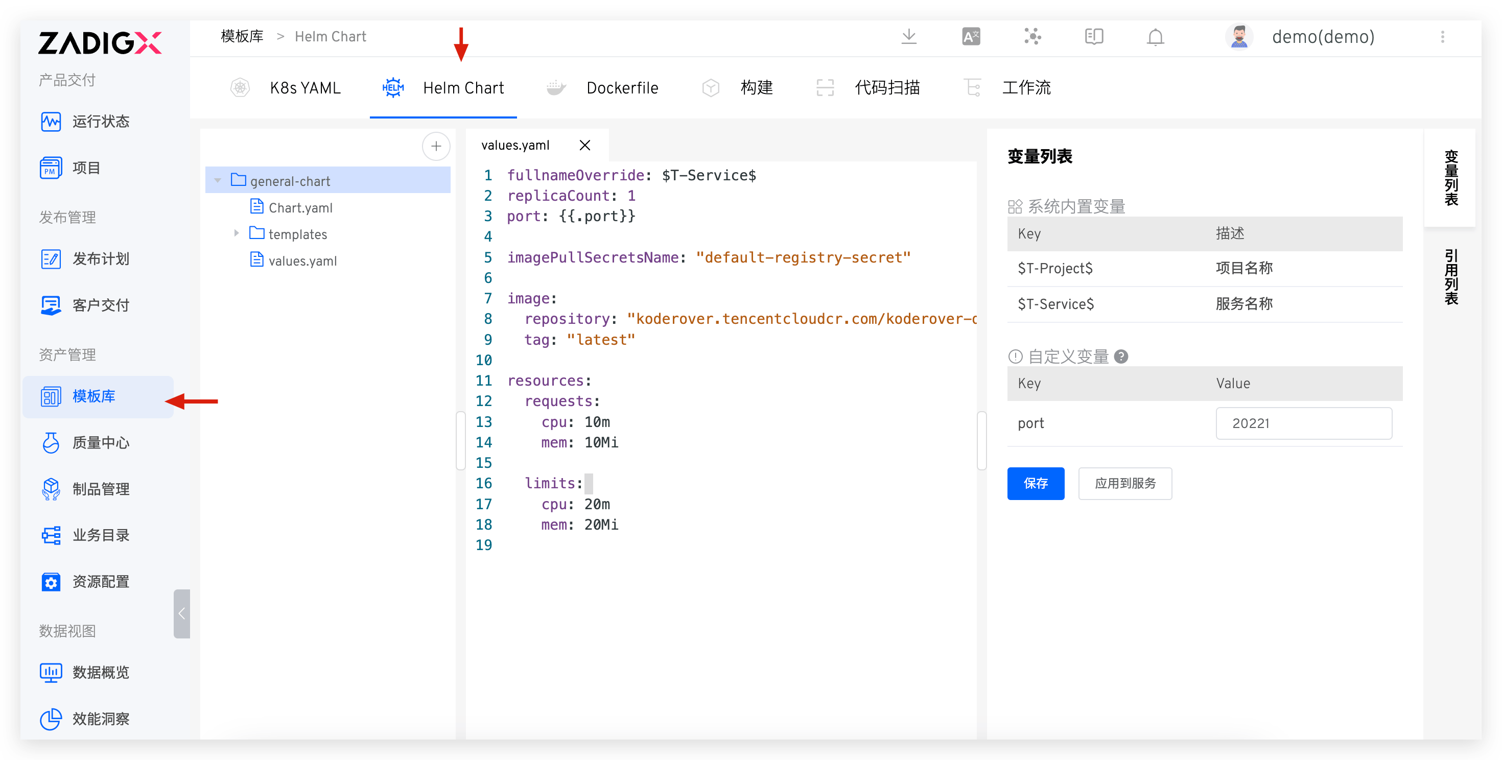Click the $T-Project$ variable row
Screen dimensions: 1502x760
[1205, 268]
